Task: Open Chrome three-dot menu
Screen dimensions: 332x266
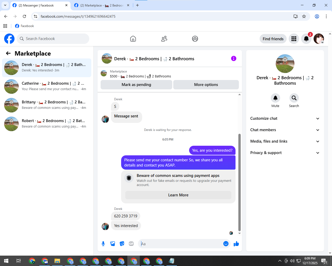Action: pyautogui.click(x=326, y=16)
